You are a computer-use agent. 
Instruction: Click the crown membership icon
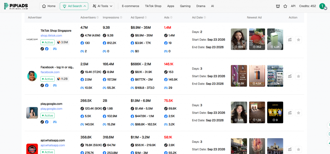click(278, 6)
